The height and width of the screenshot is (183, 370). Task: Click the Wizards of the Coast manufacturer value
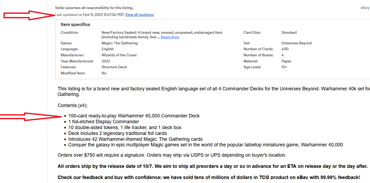(x=119, y=55)
